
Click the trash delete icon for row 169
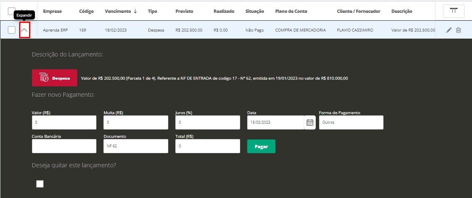[x=458, y=30]
